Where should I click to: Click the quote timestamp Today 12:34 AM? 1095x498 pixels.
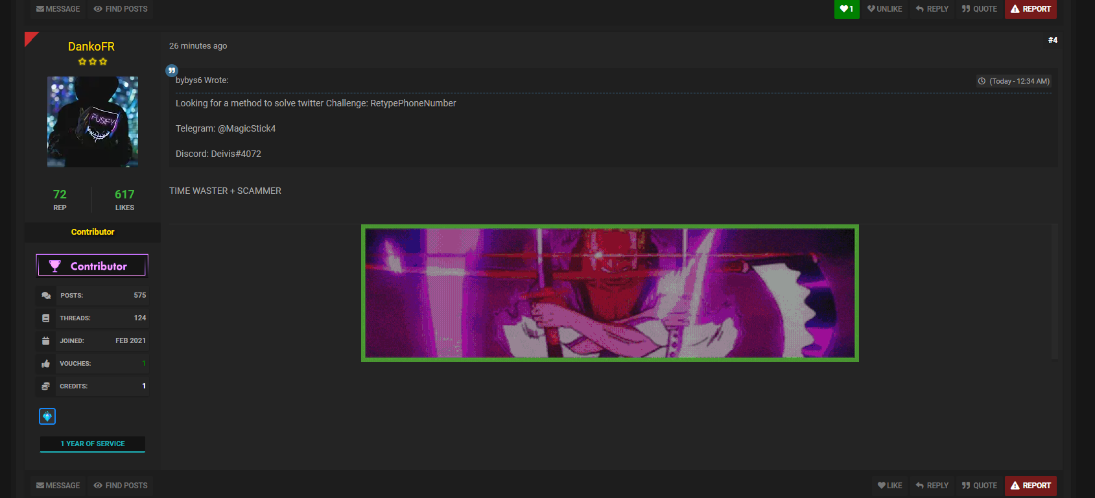pos(1019,81)
